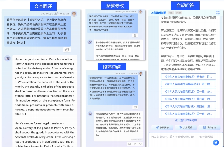The image size is (224, 147).
Task: Select the 条款修改 heading label
Action: 115,6
